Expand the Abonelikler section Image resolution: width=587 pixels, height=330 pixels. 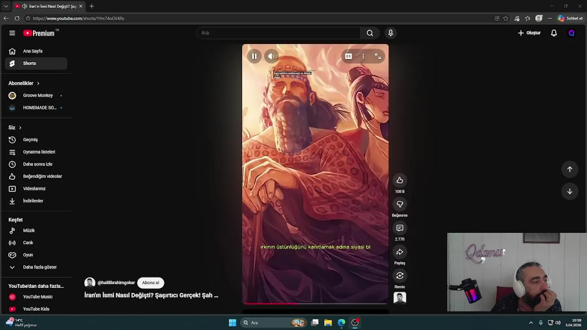pos(24,83)
